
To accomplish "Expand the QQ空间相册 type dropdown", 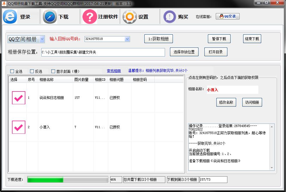I will 42,39.
